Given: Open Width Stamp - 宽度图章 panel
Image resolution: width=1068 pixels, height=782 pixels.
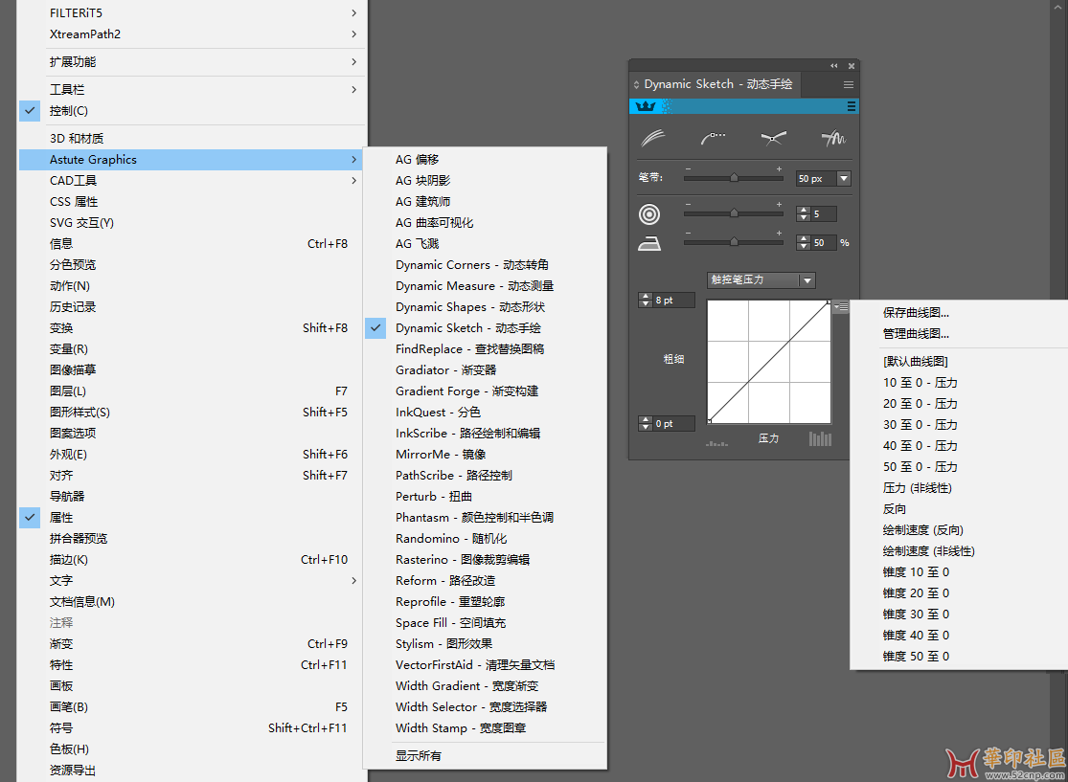Looking at the screenshot, I should coord(485,728).
